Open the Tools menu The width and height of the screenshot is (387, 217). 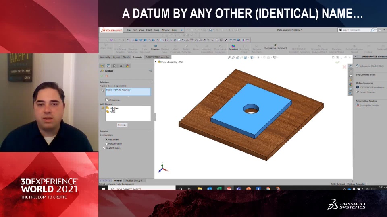pos(157,30)
